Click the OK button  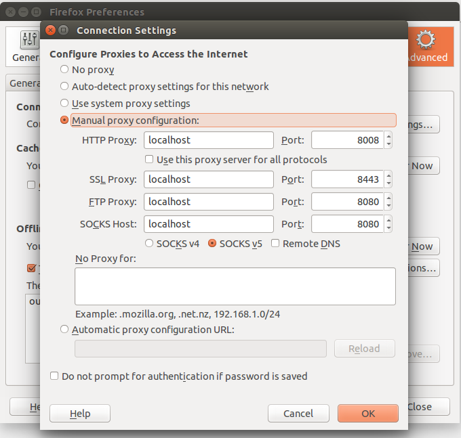368,414
